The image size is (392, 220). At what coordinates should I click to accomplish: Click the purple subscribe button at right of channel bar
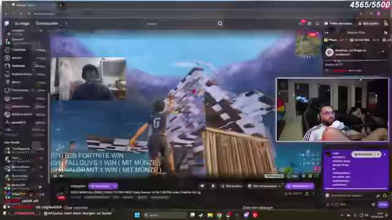[x=300, y=186]
